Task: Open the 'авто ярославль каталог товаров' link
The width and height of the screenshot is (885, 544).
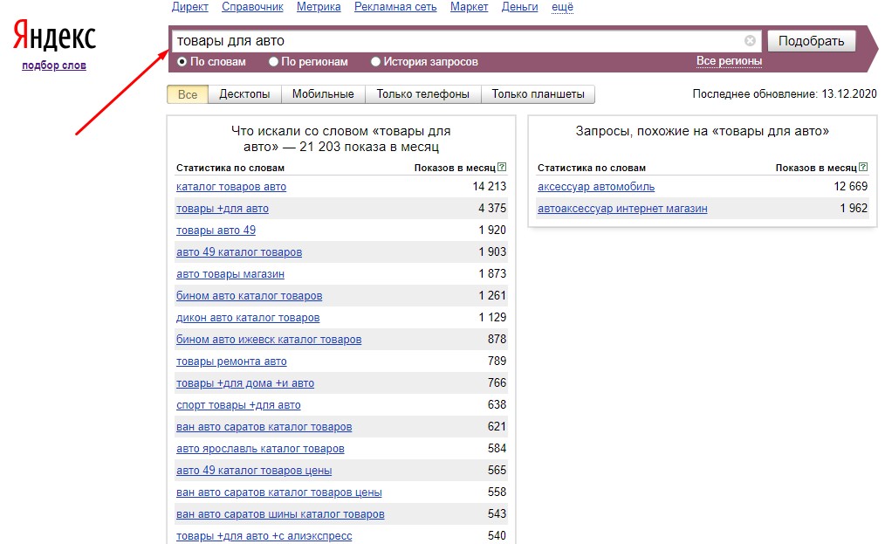Action: tap(260, 449)
